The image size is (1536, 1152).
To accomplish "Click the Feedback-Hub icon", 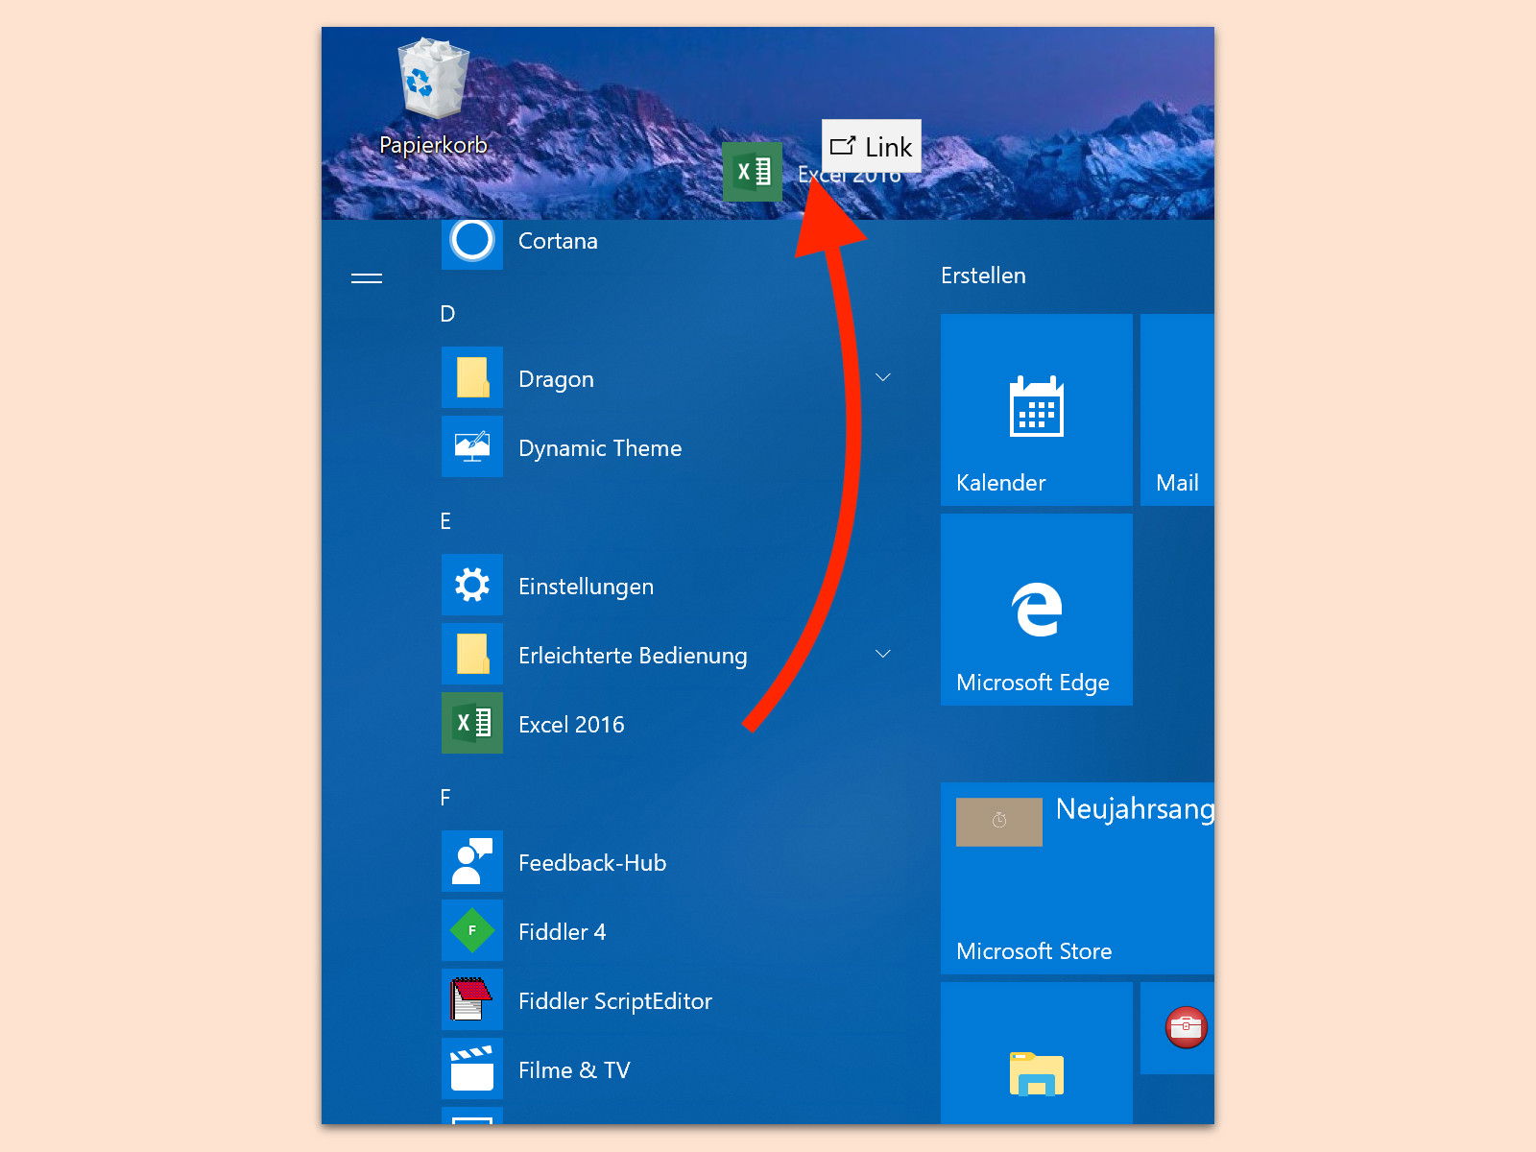I will [x=472, y=861].
